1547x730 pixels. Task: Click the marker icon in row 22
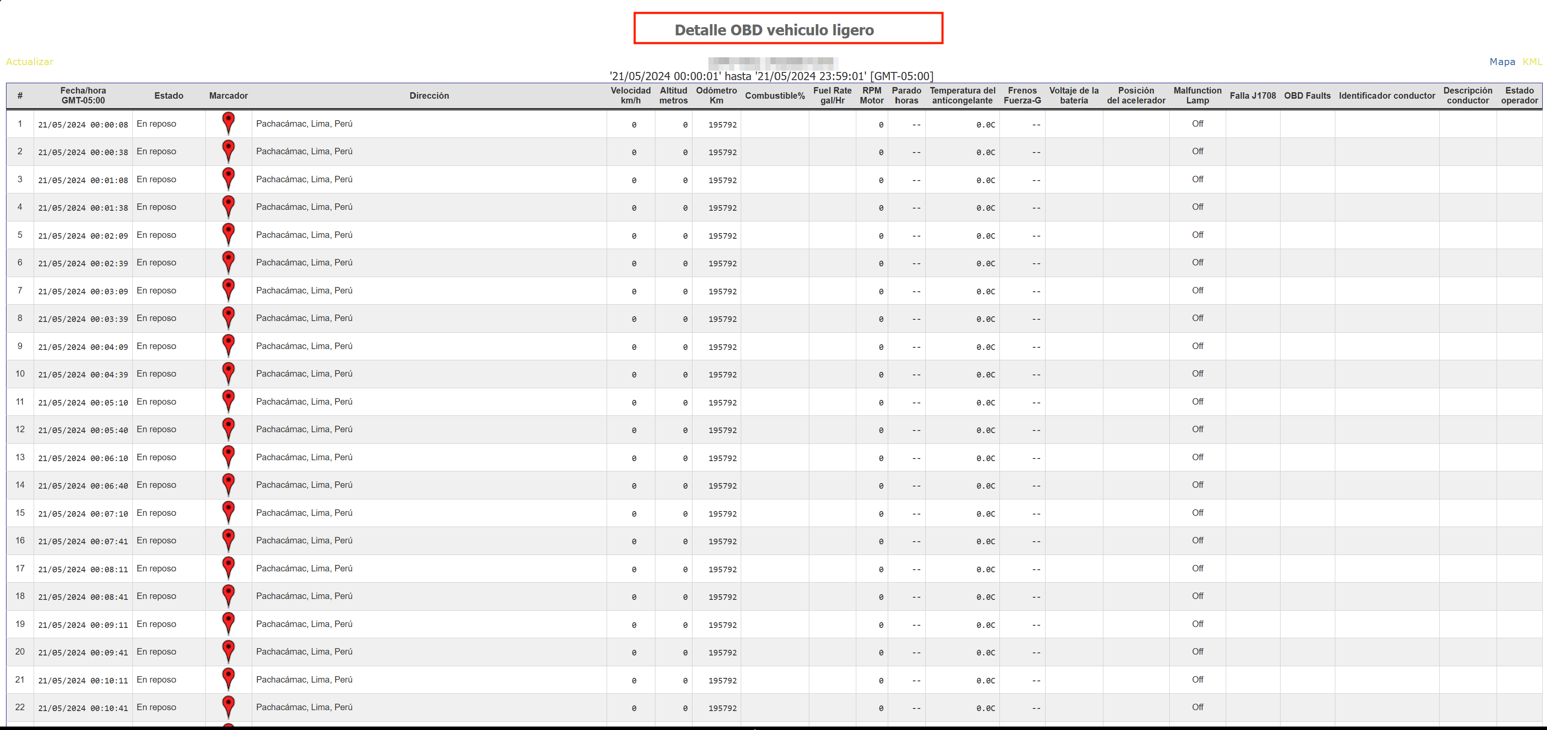tap(228, 705)
